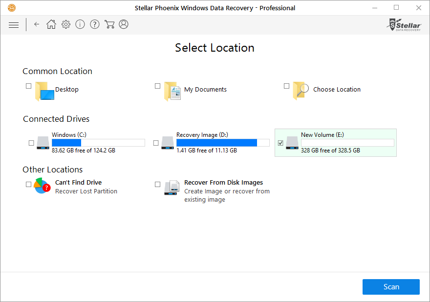This screenshot has height=302, width=430.
Task: Click '83.62 GB free of 124.2 GB' text
Action: [x=84, y=151]
